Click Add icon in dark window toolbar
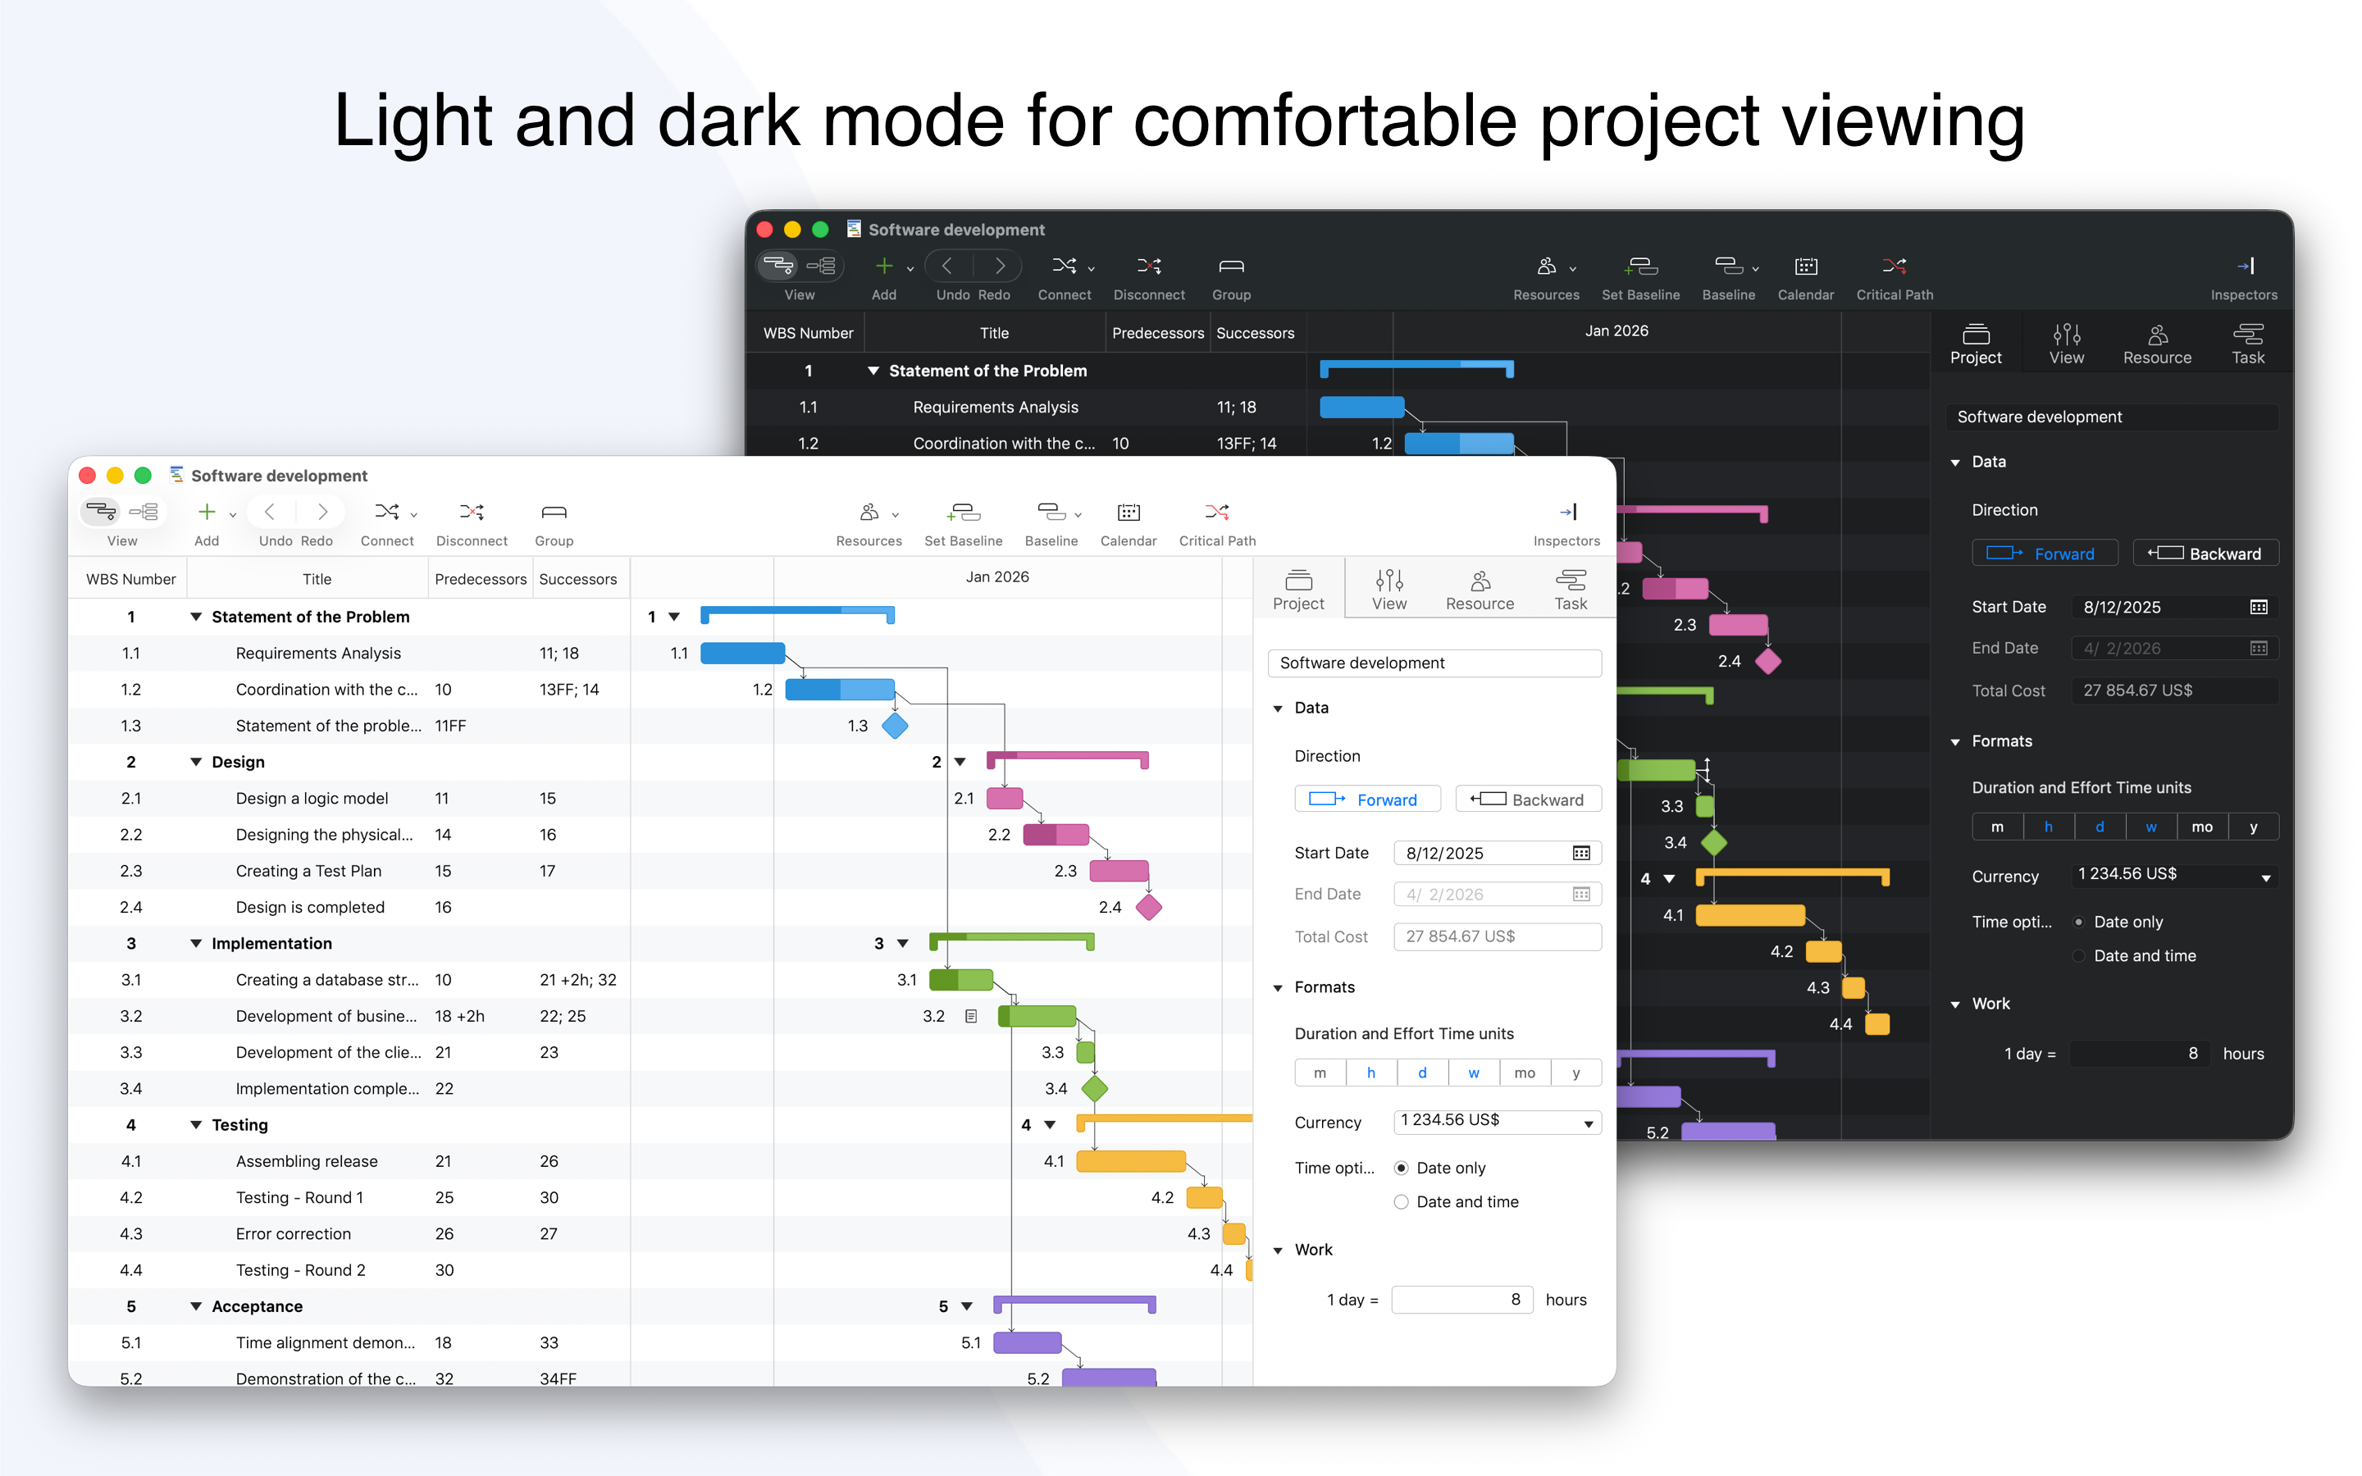2362x1476 pixels. coord(884,266)
